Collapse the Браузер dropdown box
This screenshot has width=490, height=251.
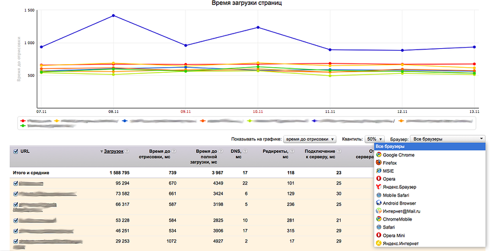coord(447,139)
